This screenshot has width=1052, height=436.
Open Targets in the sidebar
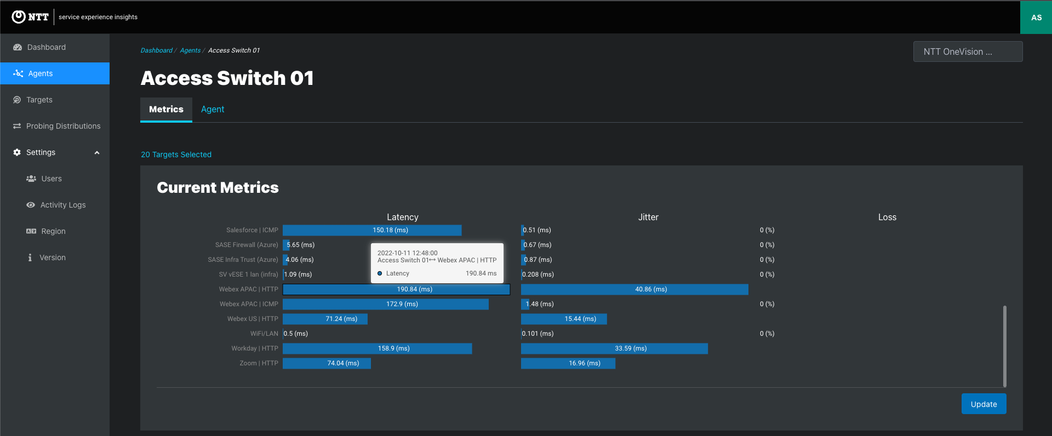(x=55, y=100)
